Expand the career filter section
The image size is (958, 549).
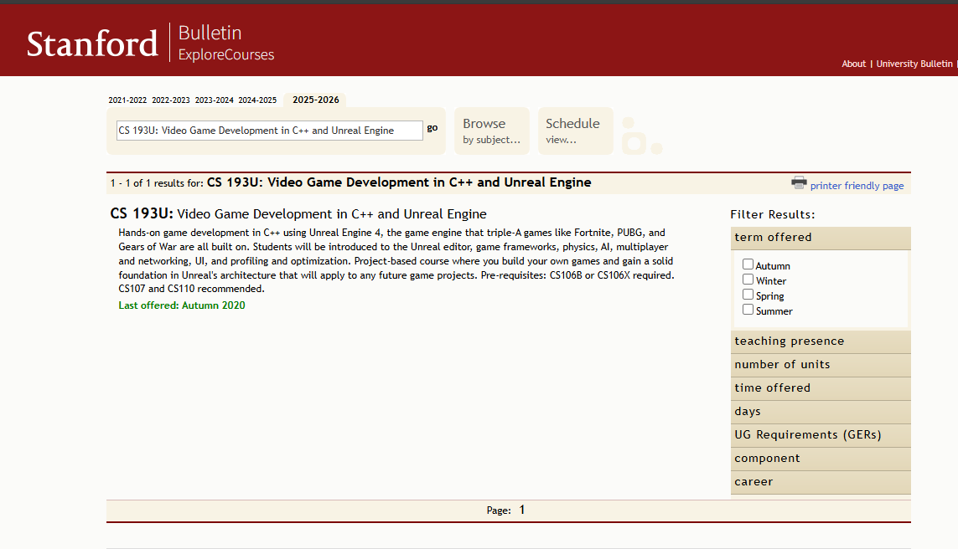click(x=821, y=483)
